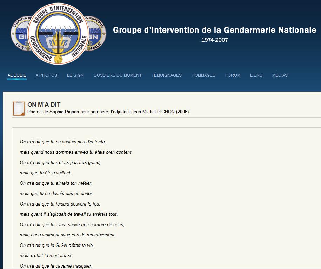Click the line 'mais que tu étais vaillant.'

(x=46, y=173)
